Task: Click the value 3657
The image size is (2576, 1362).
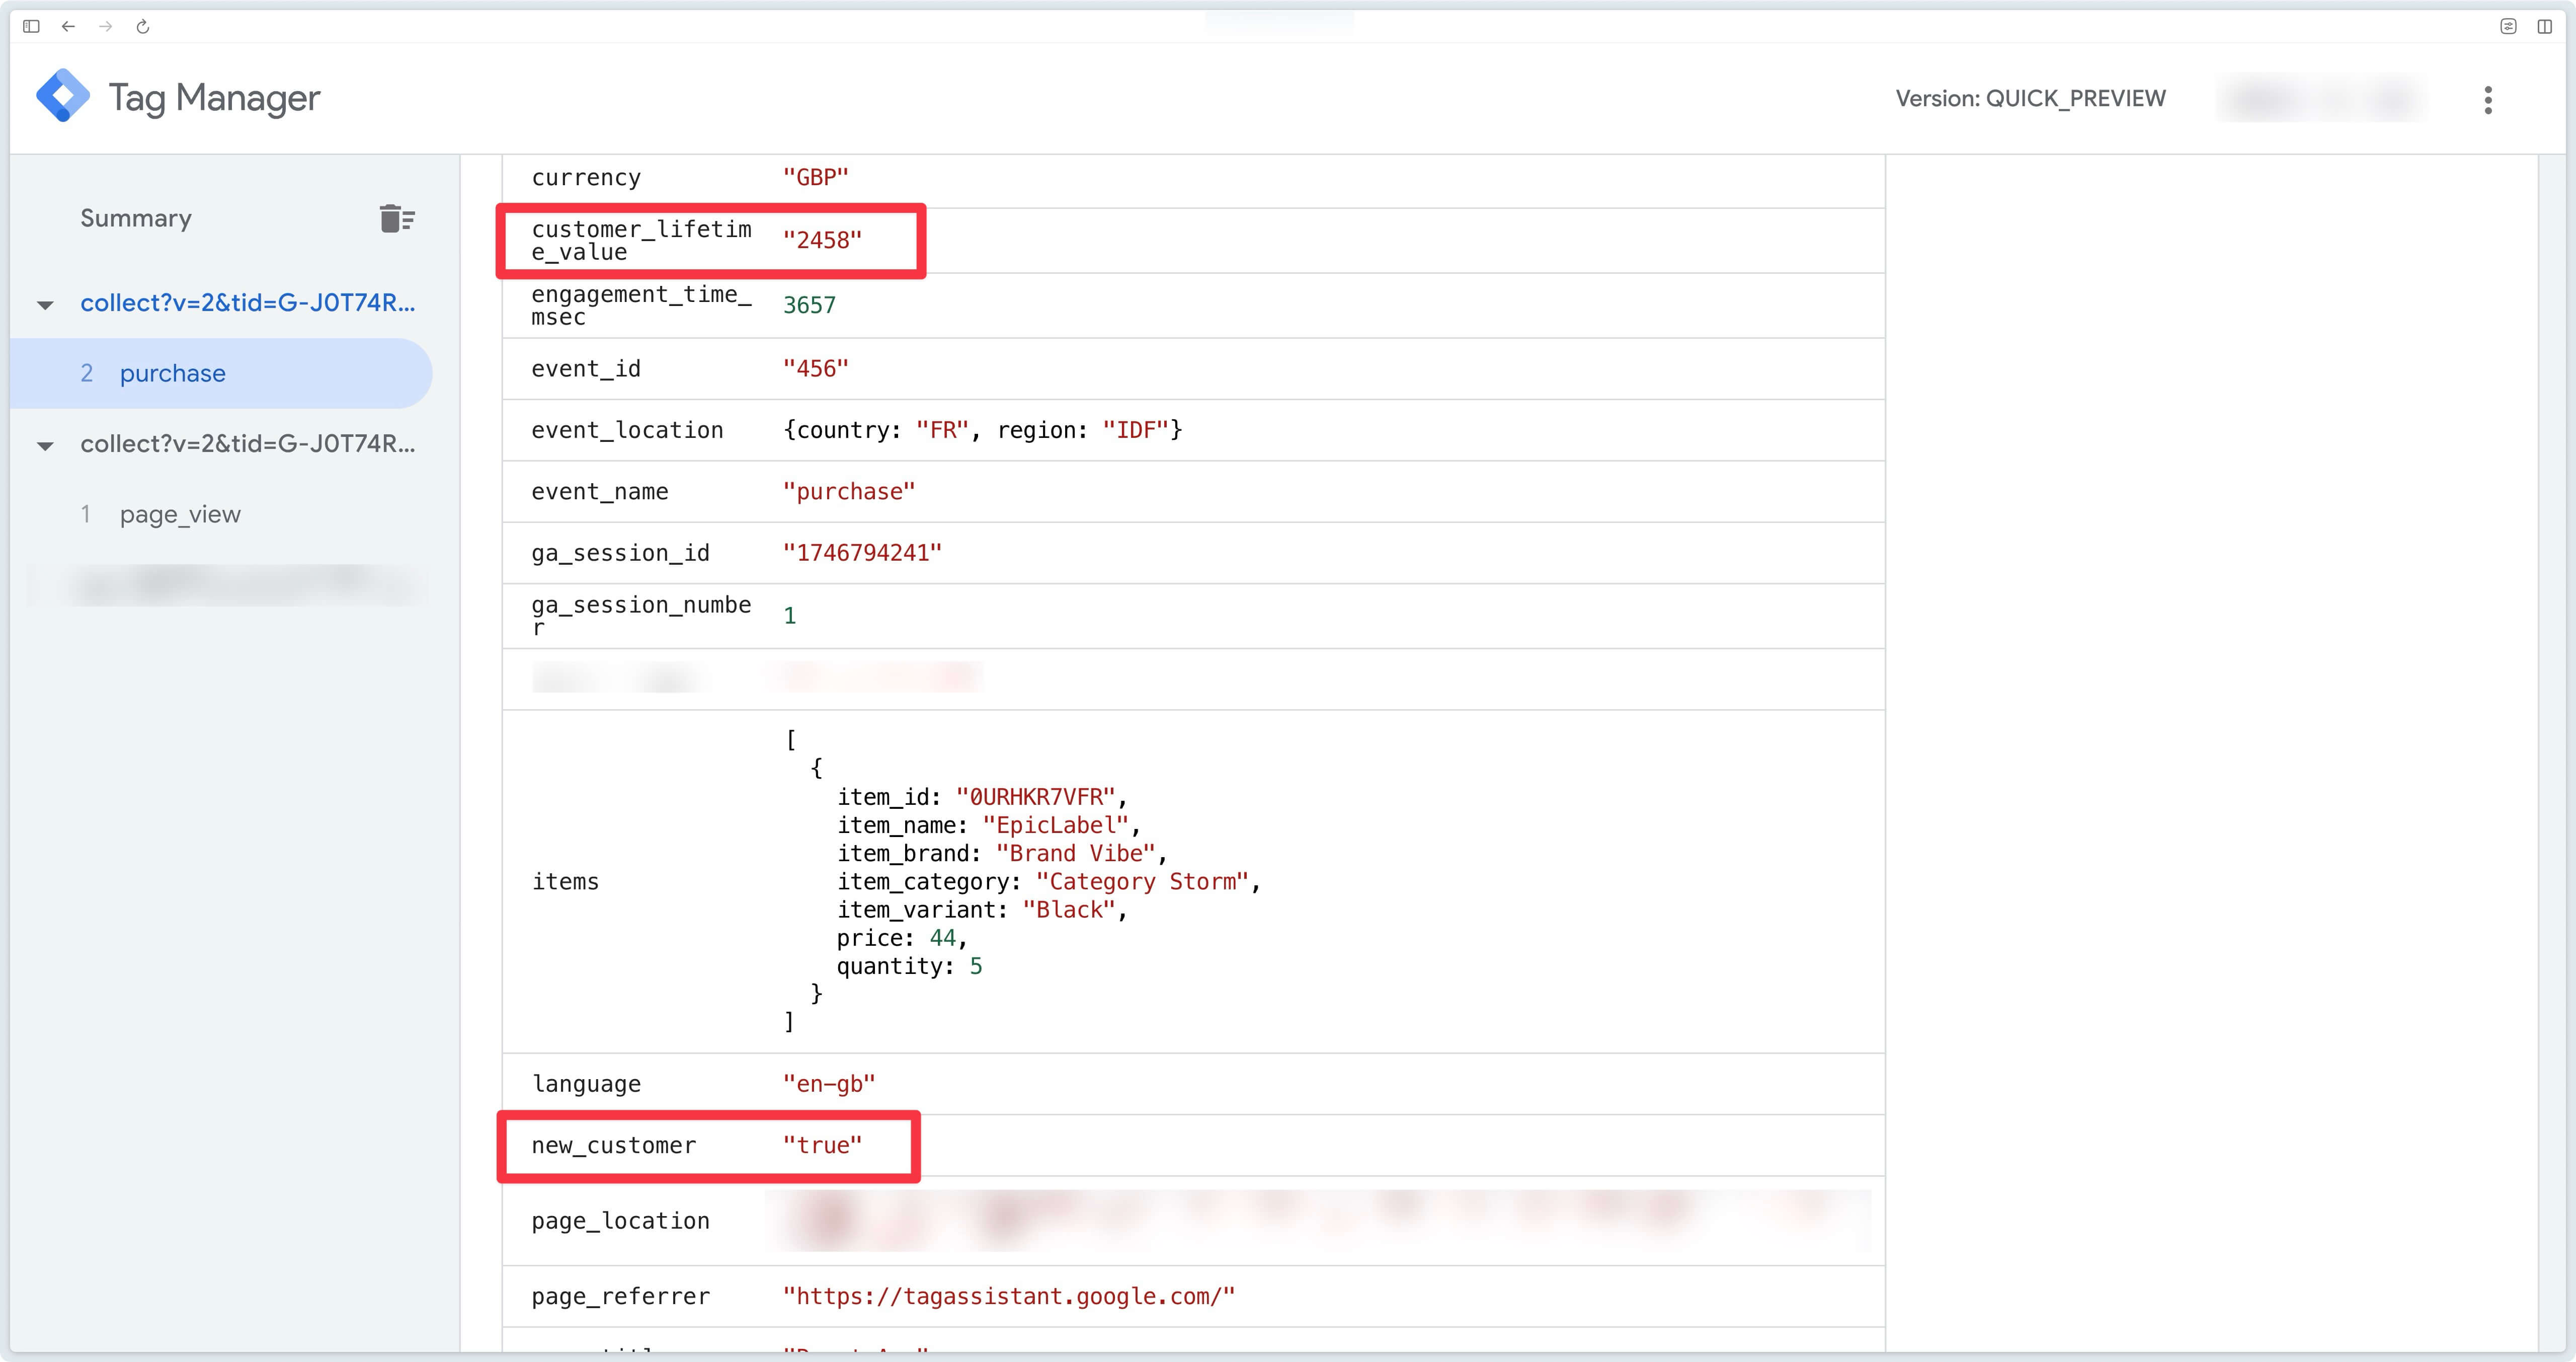Action: (x=809, y=305)
